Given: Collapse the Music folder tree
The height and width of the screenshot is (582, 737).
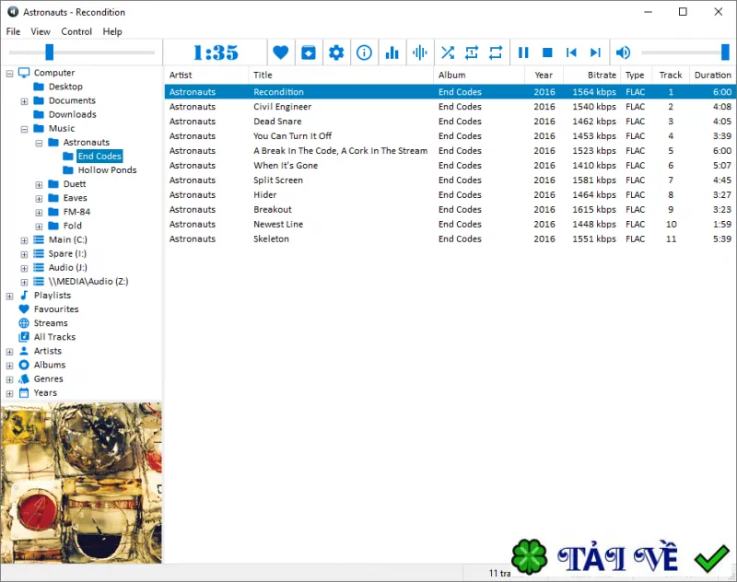Looking at the screenshot, I should click(x=25, y=129).
